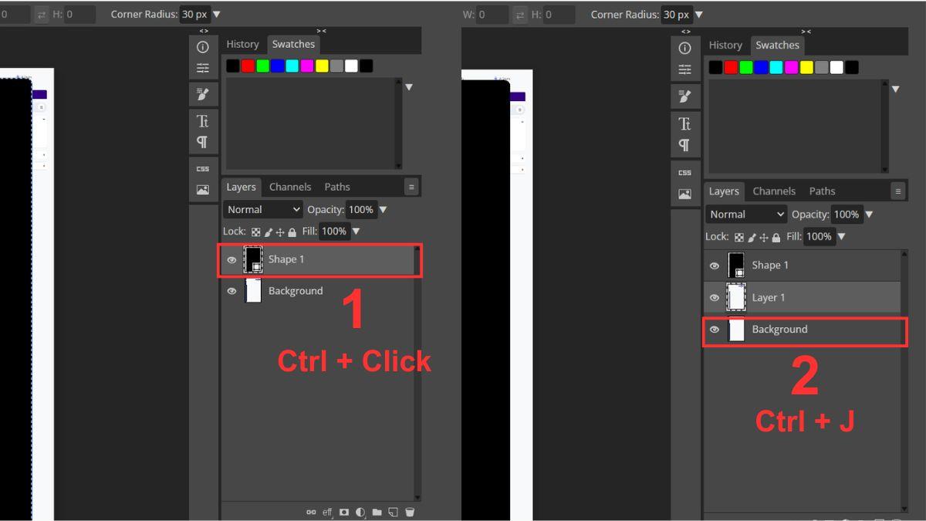The height and width of the screenshot is (521, 926).
Task: Open the Layers panel menu button
Action: [x=411, y=186]
